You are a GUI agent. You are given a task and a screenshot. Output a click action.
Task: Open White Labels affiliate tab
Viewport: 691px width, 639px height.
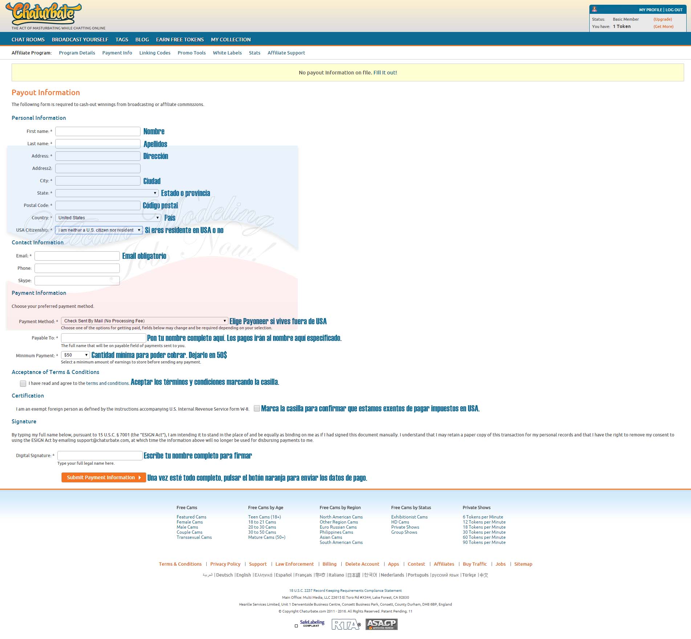coord(227,53)
